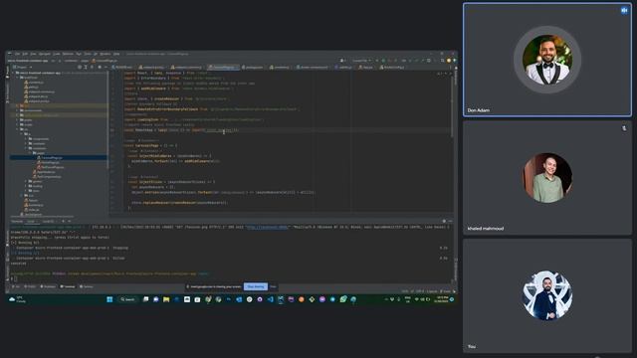The height and width of the screenshot is (358, 637).
Task: Click the Stop sharing button
Action: (x=256, y=286)
